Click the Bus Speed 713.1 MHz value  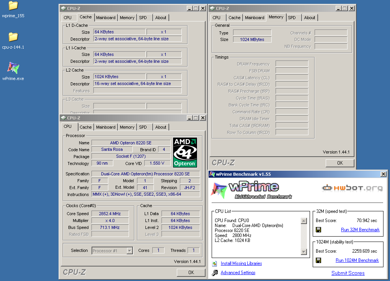click(x=110, y=227)
